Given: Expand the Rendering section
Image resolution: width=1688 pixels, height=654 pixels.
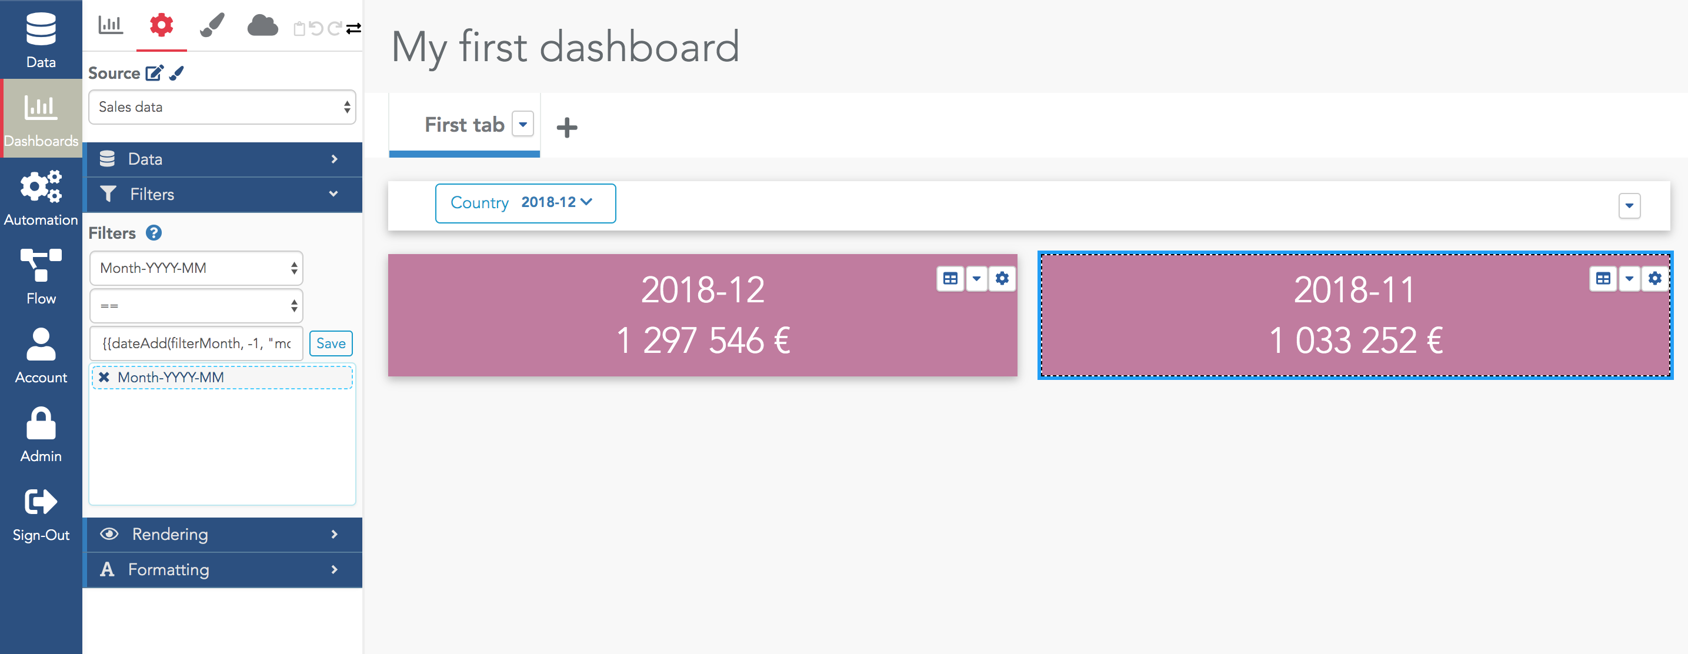Looking at the screenshot, I should [223, 534].
